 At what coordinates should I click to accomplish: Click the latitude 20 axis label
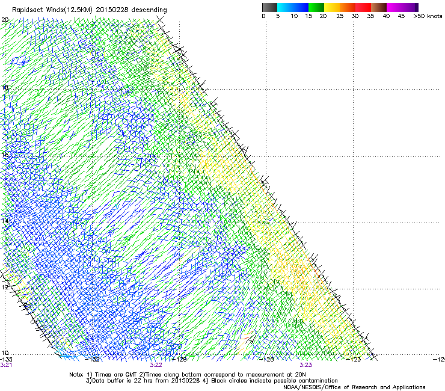click(5, 20)
